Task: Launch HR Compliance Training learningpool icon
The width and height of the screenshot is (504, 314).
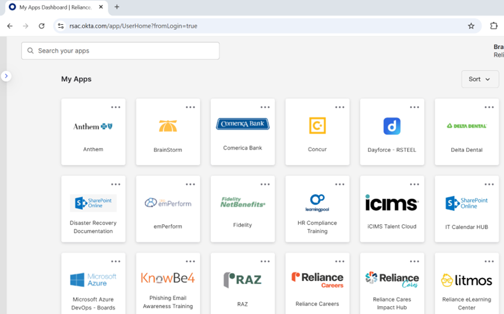Action: tap(317, 203)
